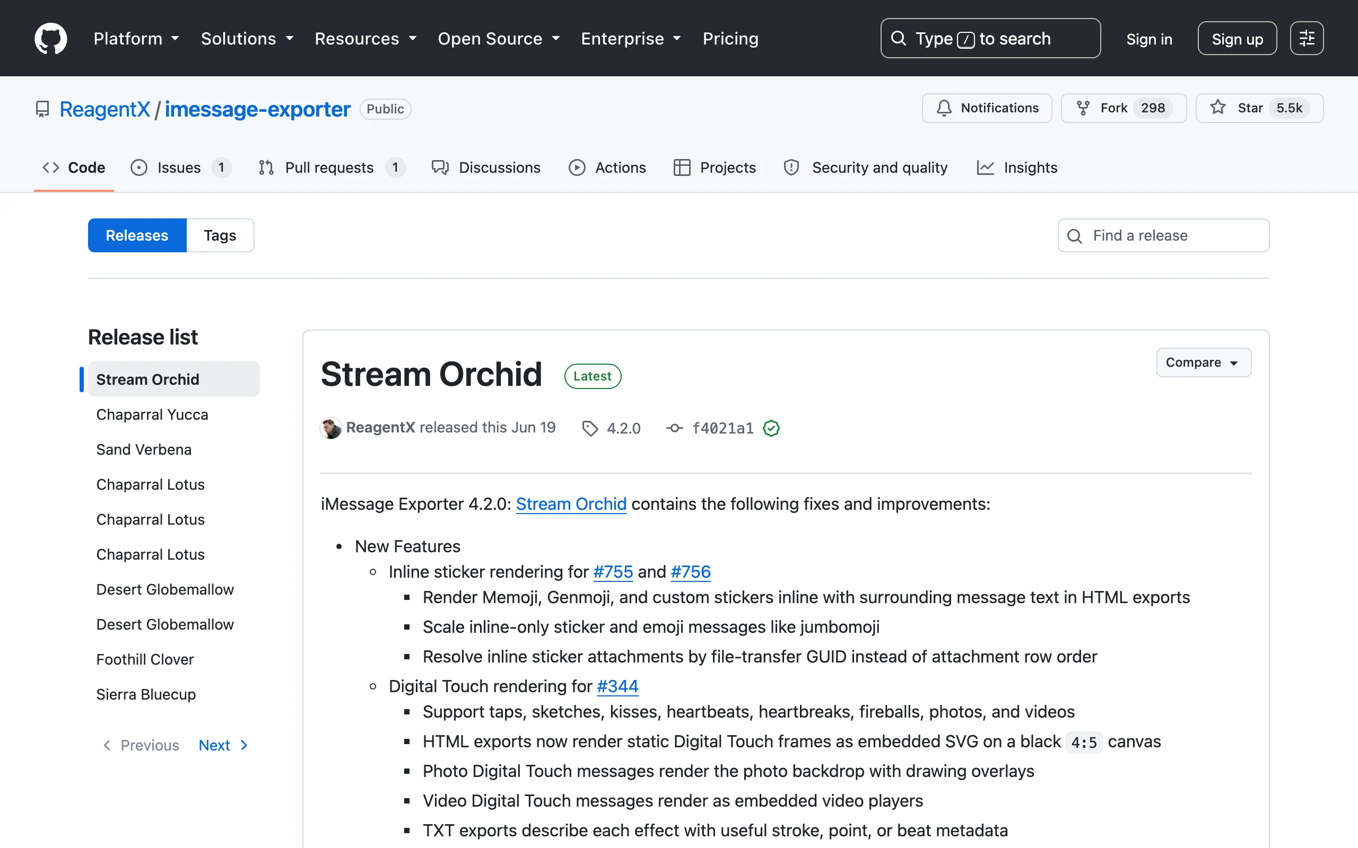Click the Projects table icon
The height and width of the screenshot is (848, 1358).
(x=682, y=167)
